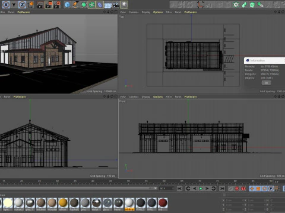Select the spline Pen tool icon
Screen dimensions: 285x213
(x=75, y=5)
